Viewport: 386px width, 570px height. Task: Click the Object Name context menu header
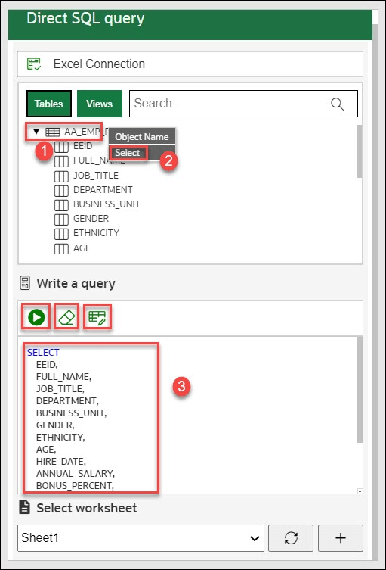(142, 137)
